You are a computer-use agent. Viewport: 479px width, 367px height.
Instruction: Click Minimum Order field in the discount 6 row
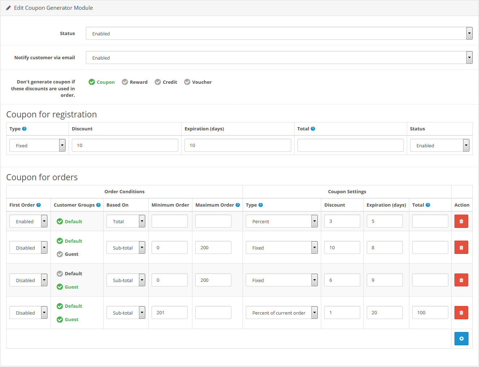click(x=170, y=280)
